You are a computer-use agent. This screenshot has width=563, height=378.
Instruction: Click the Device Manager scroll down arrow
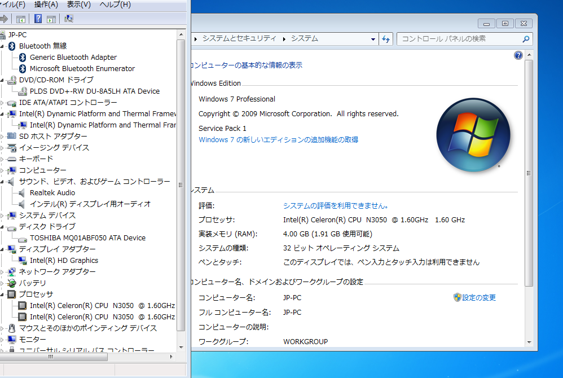click(181, 348)
